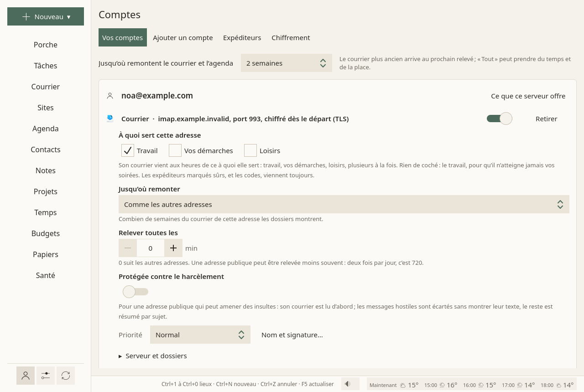Increase the Relever toutes les minutes
This screenshot has height=392, width=584.
pos(173,248)
